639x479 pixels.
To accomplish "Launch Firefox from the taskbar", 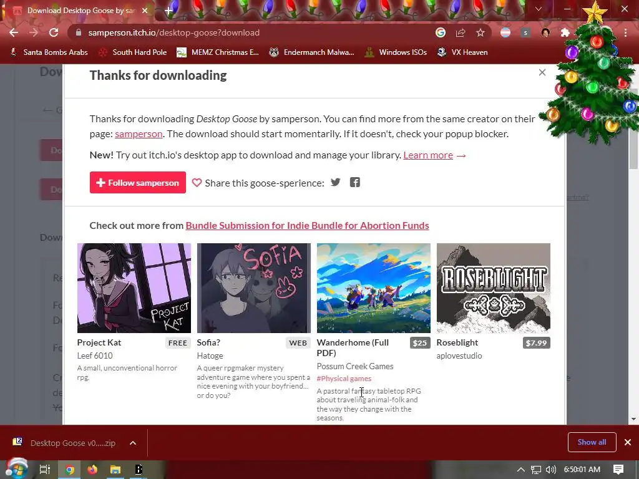I will click(92, 470).
